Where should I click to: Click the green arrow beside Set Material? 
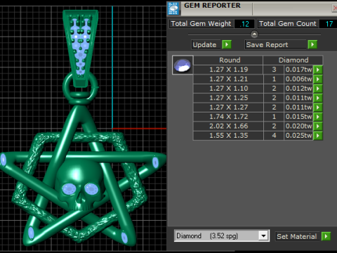pos(326,236)
